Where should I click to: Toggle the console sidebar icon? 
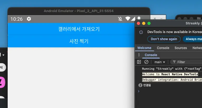click(139, 62)
